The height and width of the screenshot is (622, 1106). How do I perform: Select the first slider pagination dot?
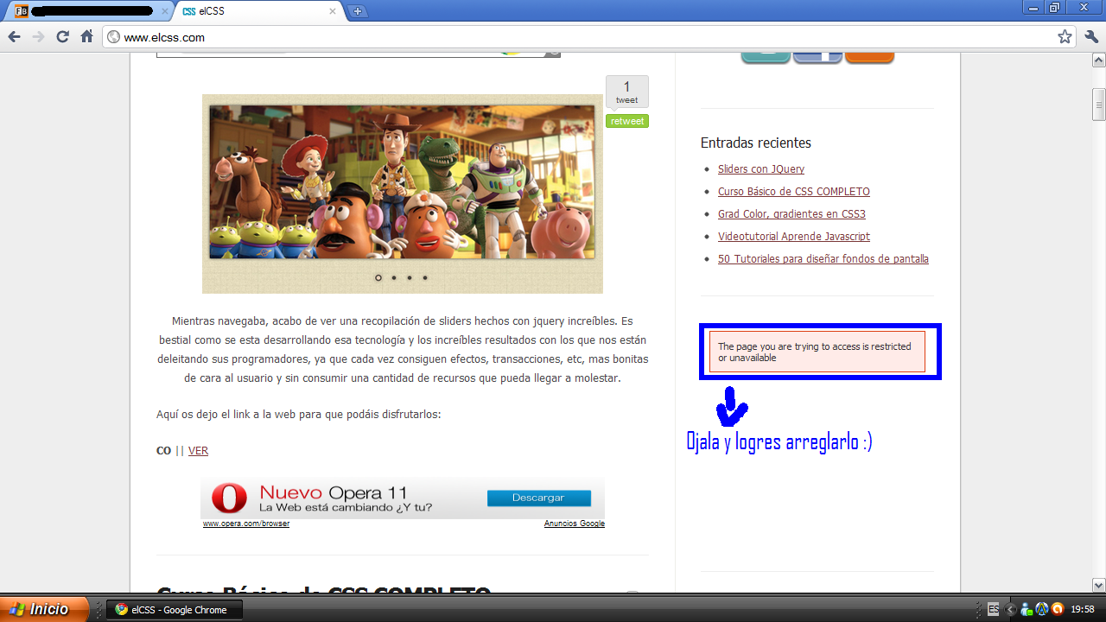click(x=378, y=278)
